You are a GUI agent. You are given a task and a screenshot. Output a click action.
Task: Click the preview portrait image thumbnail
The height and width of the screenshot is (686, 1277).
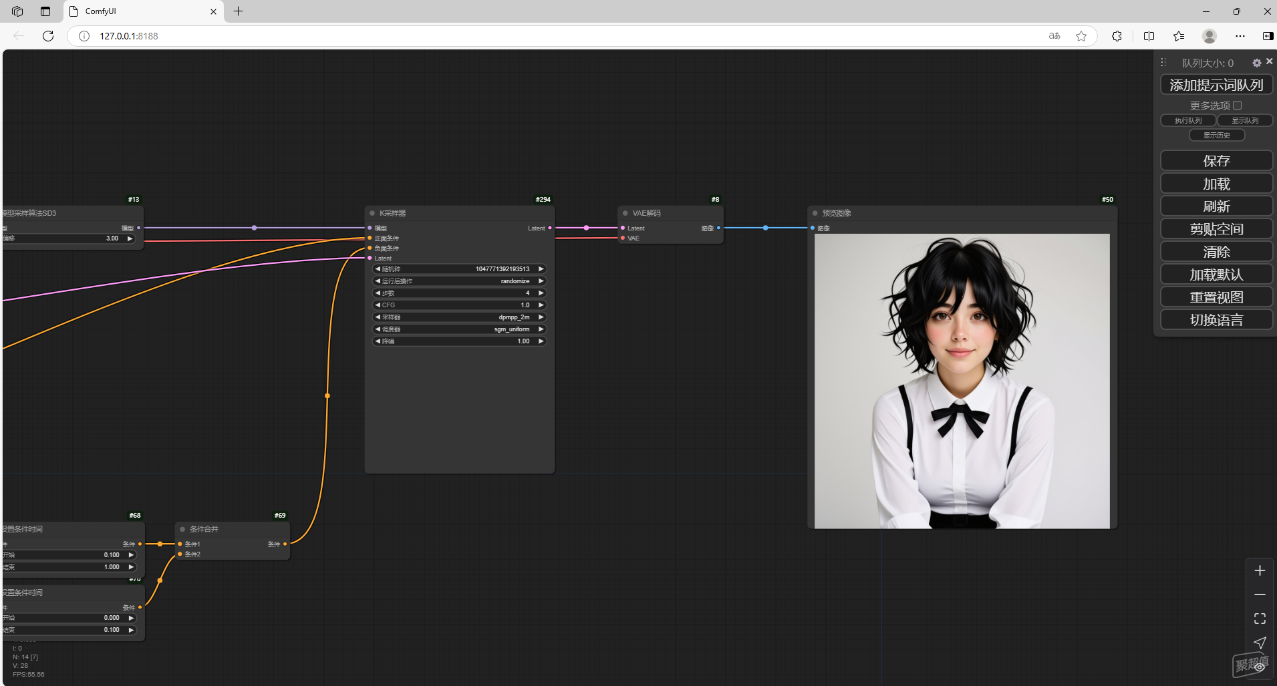[x=962, y=381]
